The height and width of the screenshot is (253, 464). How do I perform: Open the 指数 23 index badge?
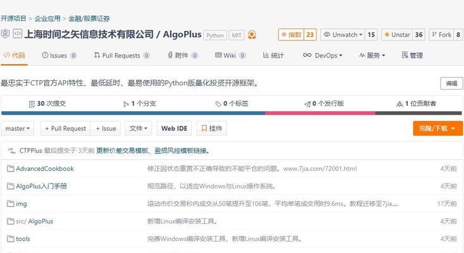(297, 35)
